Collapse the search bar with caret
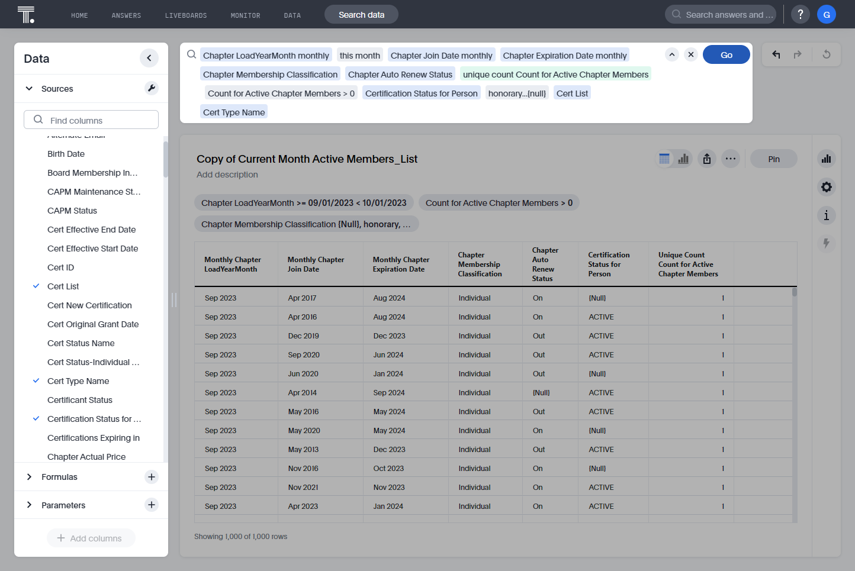This screenshot has height=571, width=855. click(672, 54)
